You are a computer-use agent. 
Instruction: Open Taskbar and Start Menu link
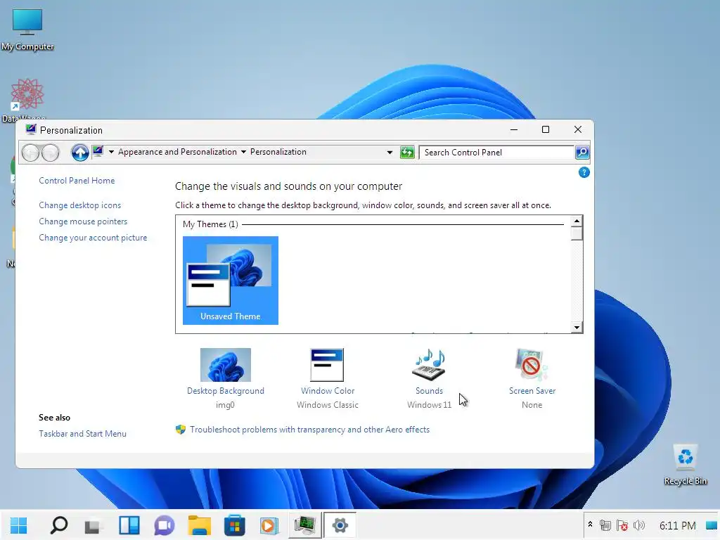pos(82,433)
